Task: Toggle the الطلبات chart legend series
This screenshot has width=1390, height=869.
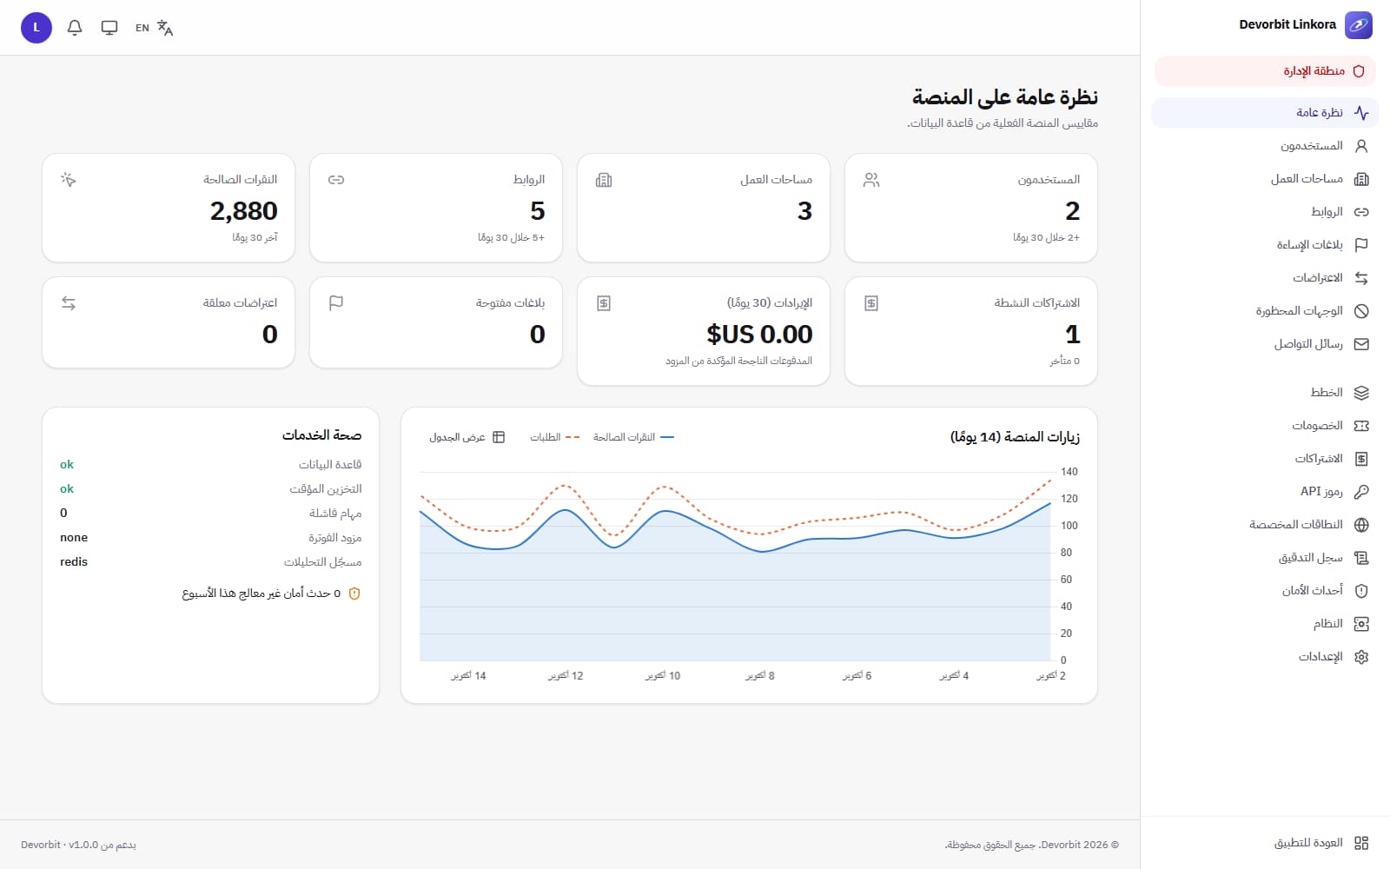Action: point(555,437)
